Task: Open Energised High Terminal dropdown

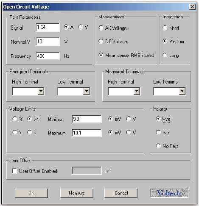Action: pyautogui.click(x=41, y=91)
